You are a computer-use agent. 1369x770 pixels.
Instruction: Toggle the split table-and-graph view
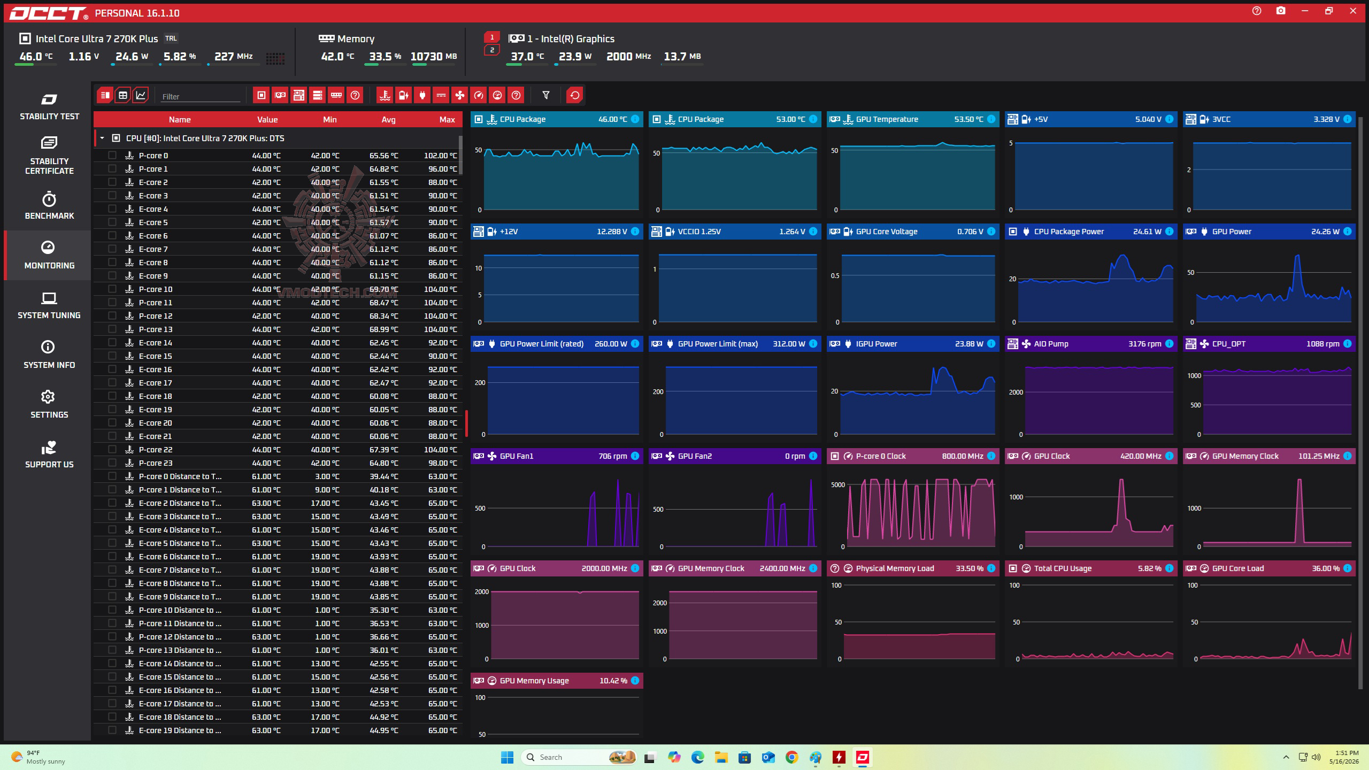(105, 95)
